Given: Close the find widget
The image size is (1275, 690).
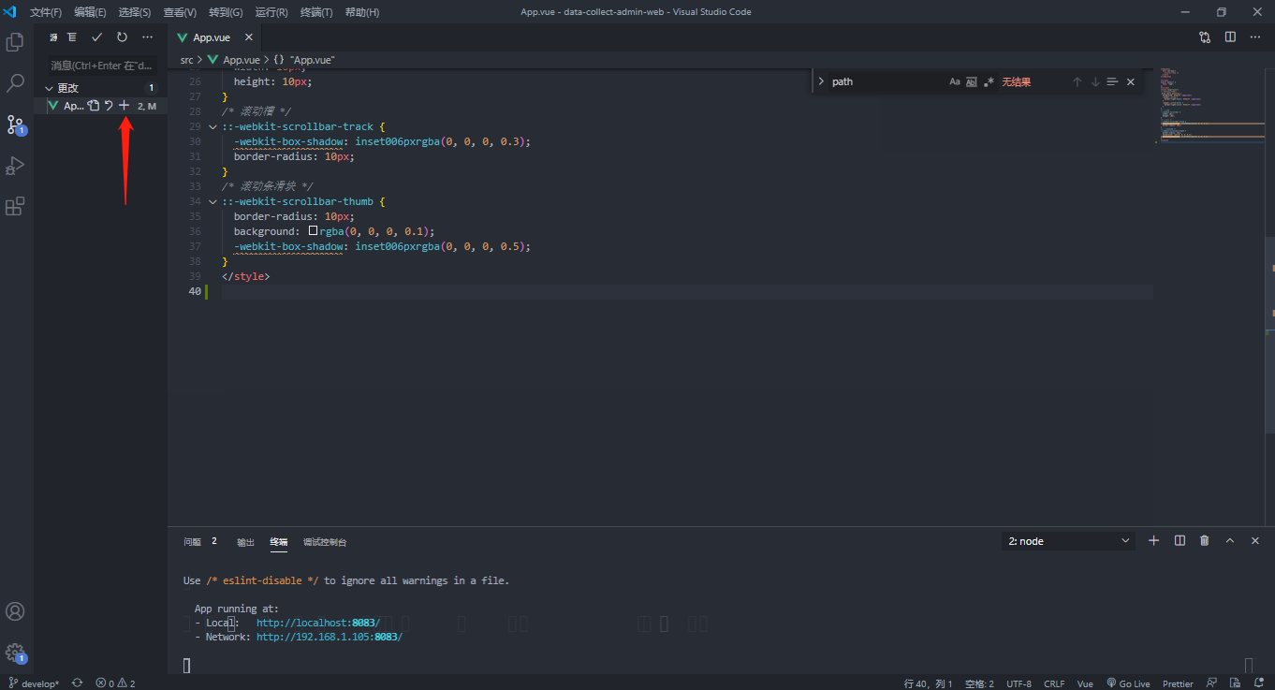Looking at the screenshot, I should click(1130, 82).
